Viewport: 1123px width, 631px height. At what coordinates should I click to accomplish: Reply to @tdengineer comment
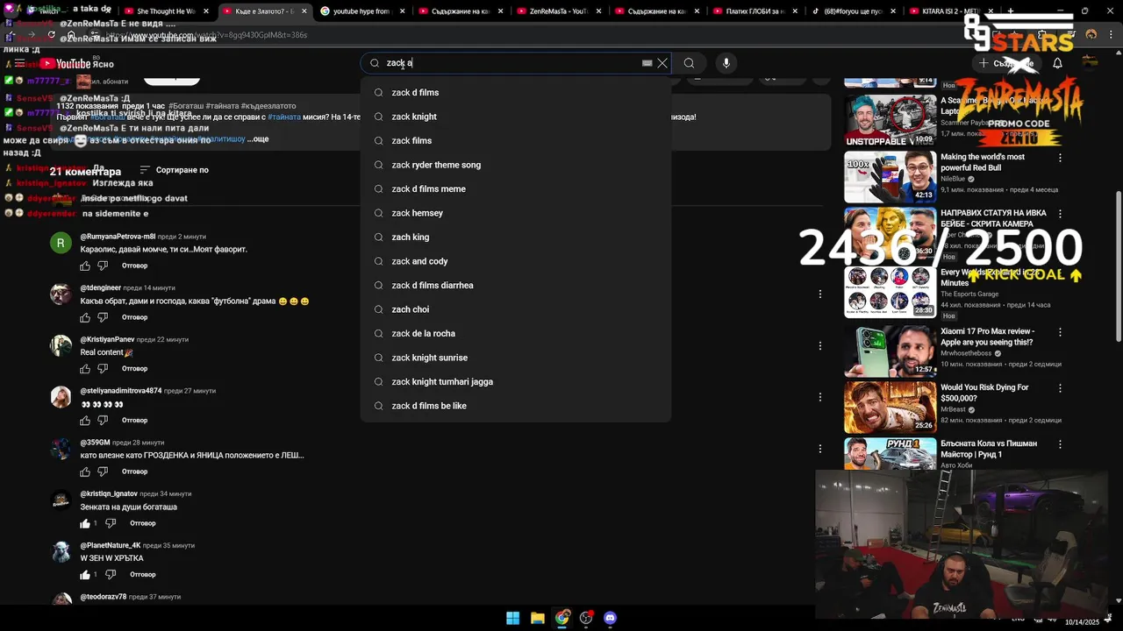pyautogui.click(x=134, y=317)
